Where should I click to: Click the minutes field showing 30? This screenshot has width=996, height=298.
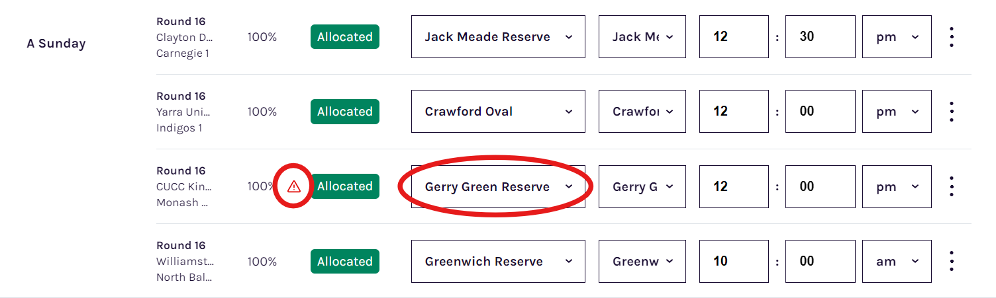821,37
